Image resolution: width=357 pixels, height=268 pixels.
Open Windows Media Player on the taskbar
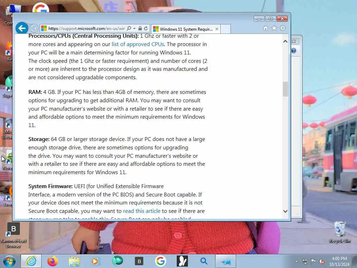tap(95, 261)
